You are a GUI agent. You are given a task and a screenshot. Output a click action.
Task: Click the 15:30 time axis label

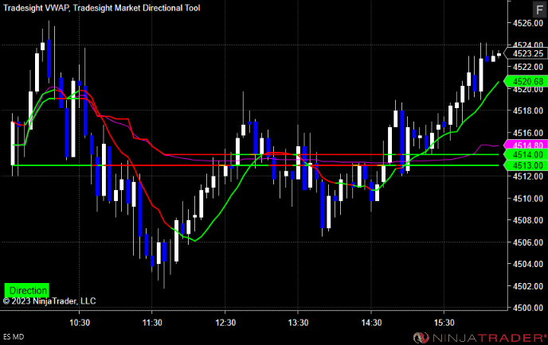click(x=444, y=323)
